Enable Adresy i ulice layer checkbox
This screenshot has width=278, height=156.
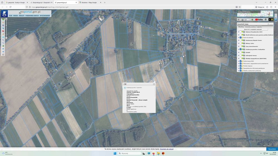point(240,43)
